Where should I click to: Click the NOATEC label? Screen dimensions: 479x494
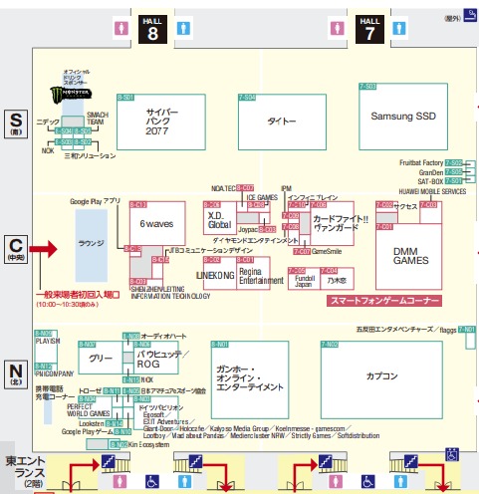tap(223, 188)
